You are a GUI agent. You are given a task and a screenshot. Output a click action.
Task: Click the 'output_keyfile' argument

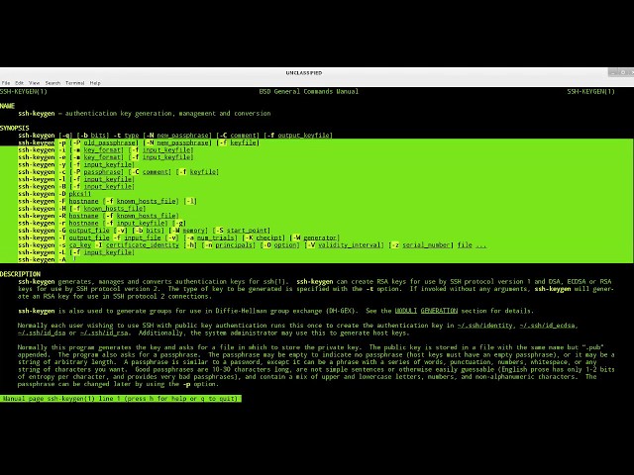click(304, 136)
